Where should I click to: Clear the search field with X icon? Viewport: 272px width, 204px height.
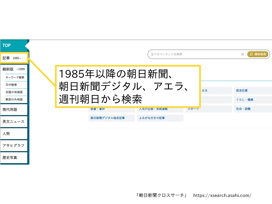[x=243, y=54]
